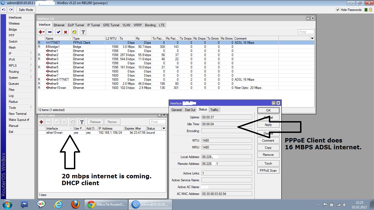
Task: Add a DHCP client with red plus icon
Action: click(42, 122)
